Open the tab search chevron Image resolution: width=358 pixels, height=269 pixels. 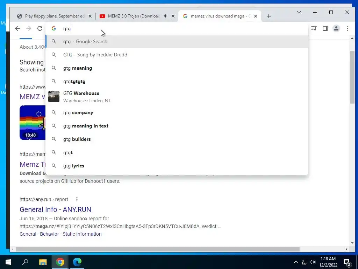299,12
